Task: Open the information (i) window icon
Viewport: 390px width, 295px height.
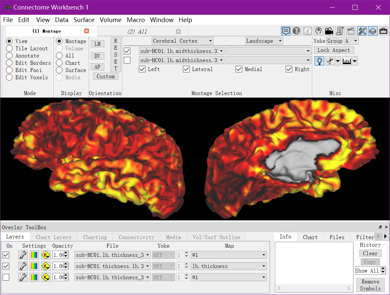Action: point(307,31)
